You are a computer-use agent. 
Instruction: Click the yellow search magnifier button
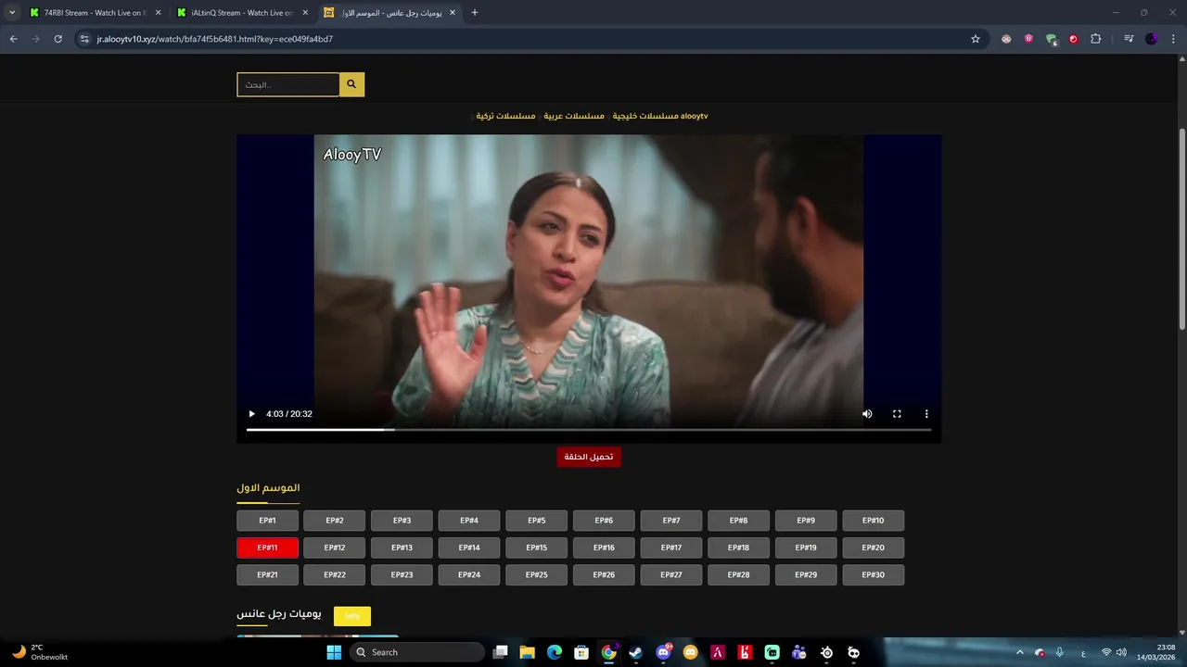(x=351, y=84)
